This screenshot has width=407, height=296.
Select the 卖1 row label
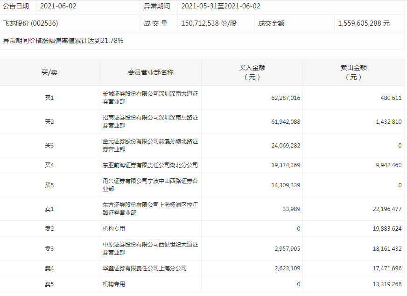(49, 209)
